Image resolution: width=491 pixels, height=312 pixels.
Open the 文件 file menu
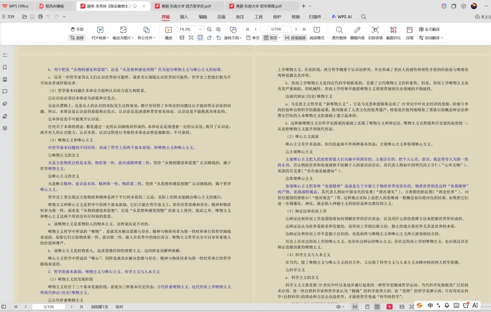(x=9, y=17)
